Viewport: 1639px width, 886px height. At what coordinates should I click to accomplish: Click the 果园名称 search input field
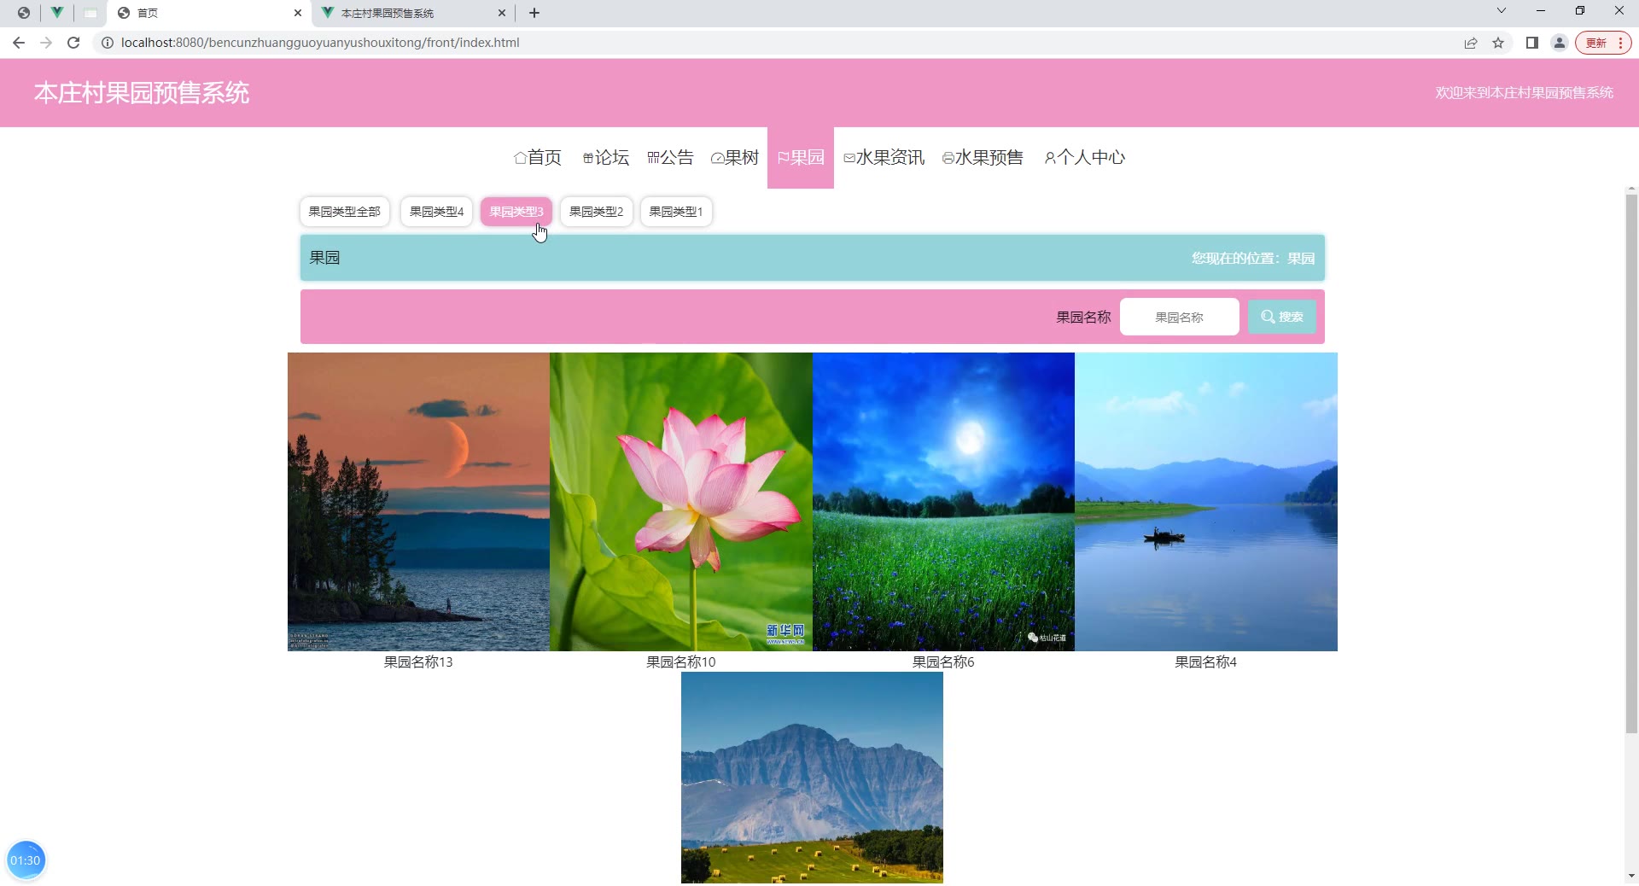(1179, 317)
